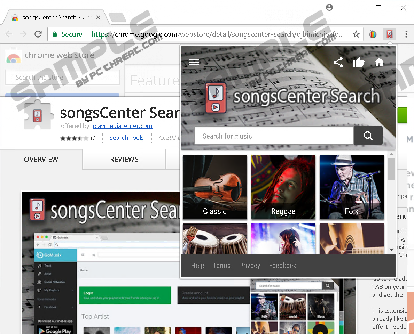Open the hamburger menu in songsCenter popup
This screenshot has width=414, height=334.
point(194,62)
